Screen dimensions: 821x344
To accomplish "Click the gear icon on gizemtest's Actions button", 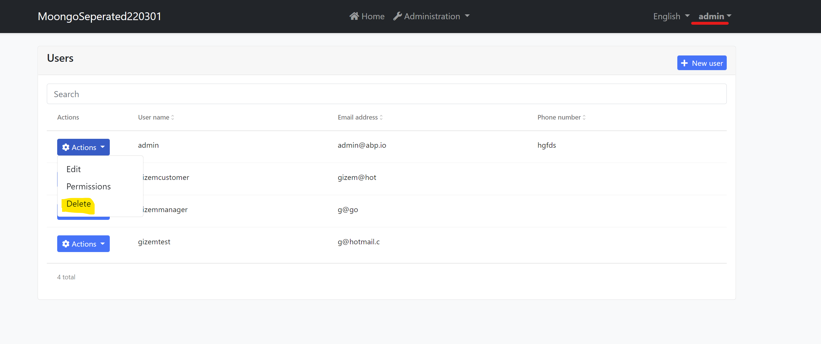I will [66, 244].
